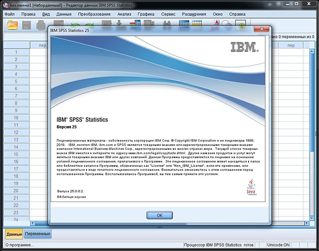The image size is (319, 251).
Task: Open the Данные menu
Action: pos(64,14)
